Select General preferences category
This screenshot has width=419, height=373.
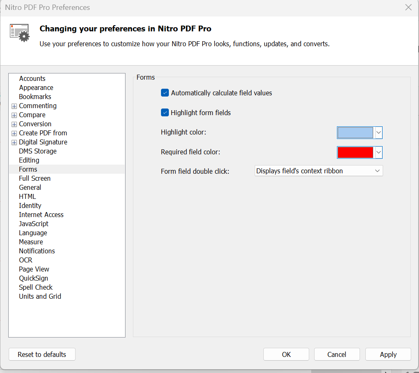pos(30,187)
